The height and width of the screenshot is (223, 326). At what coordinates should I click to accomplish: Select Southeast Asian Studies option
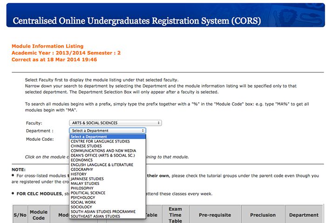[x=108, y=216]
